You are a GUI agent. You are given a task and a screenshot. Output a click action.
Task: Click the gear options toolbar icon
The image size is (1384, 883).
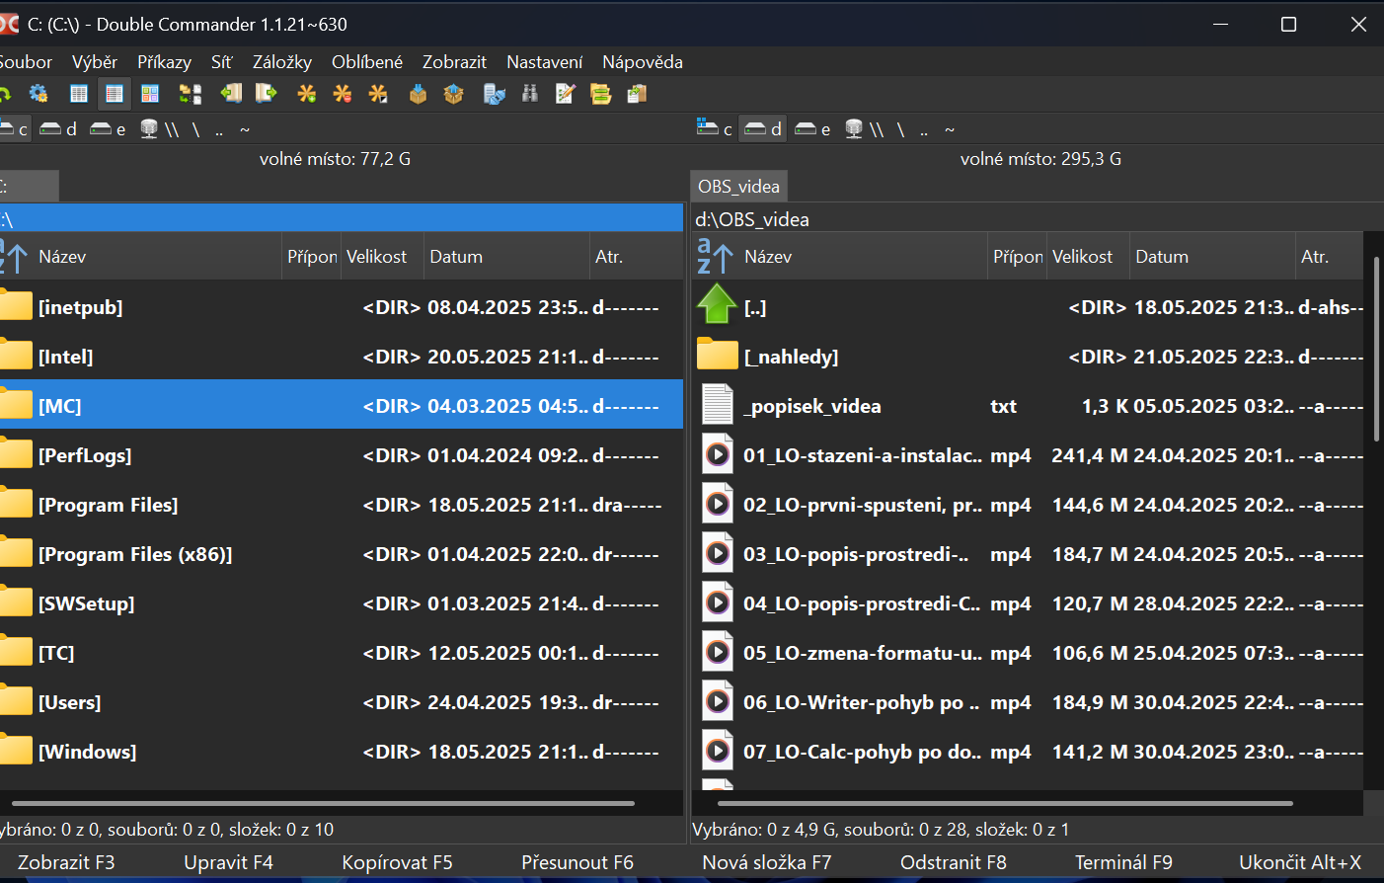pos(38,94)
